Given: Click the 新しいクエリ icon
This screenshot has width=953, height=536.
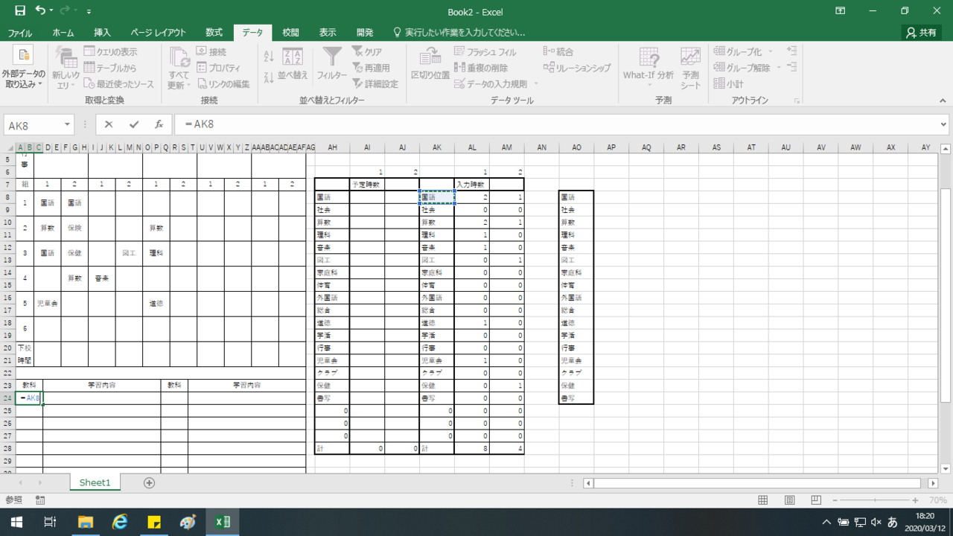Looking at the screenshot, I should click(66, 68).
